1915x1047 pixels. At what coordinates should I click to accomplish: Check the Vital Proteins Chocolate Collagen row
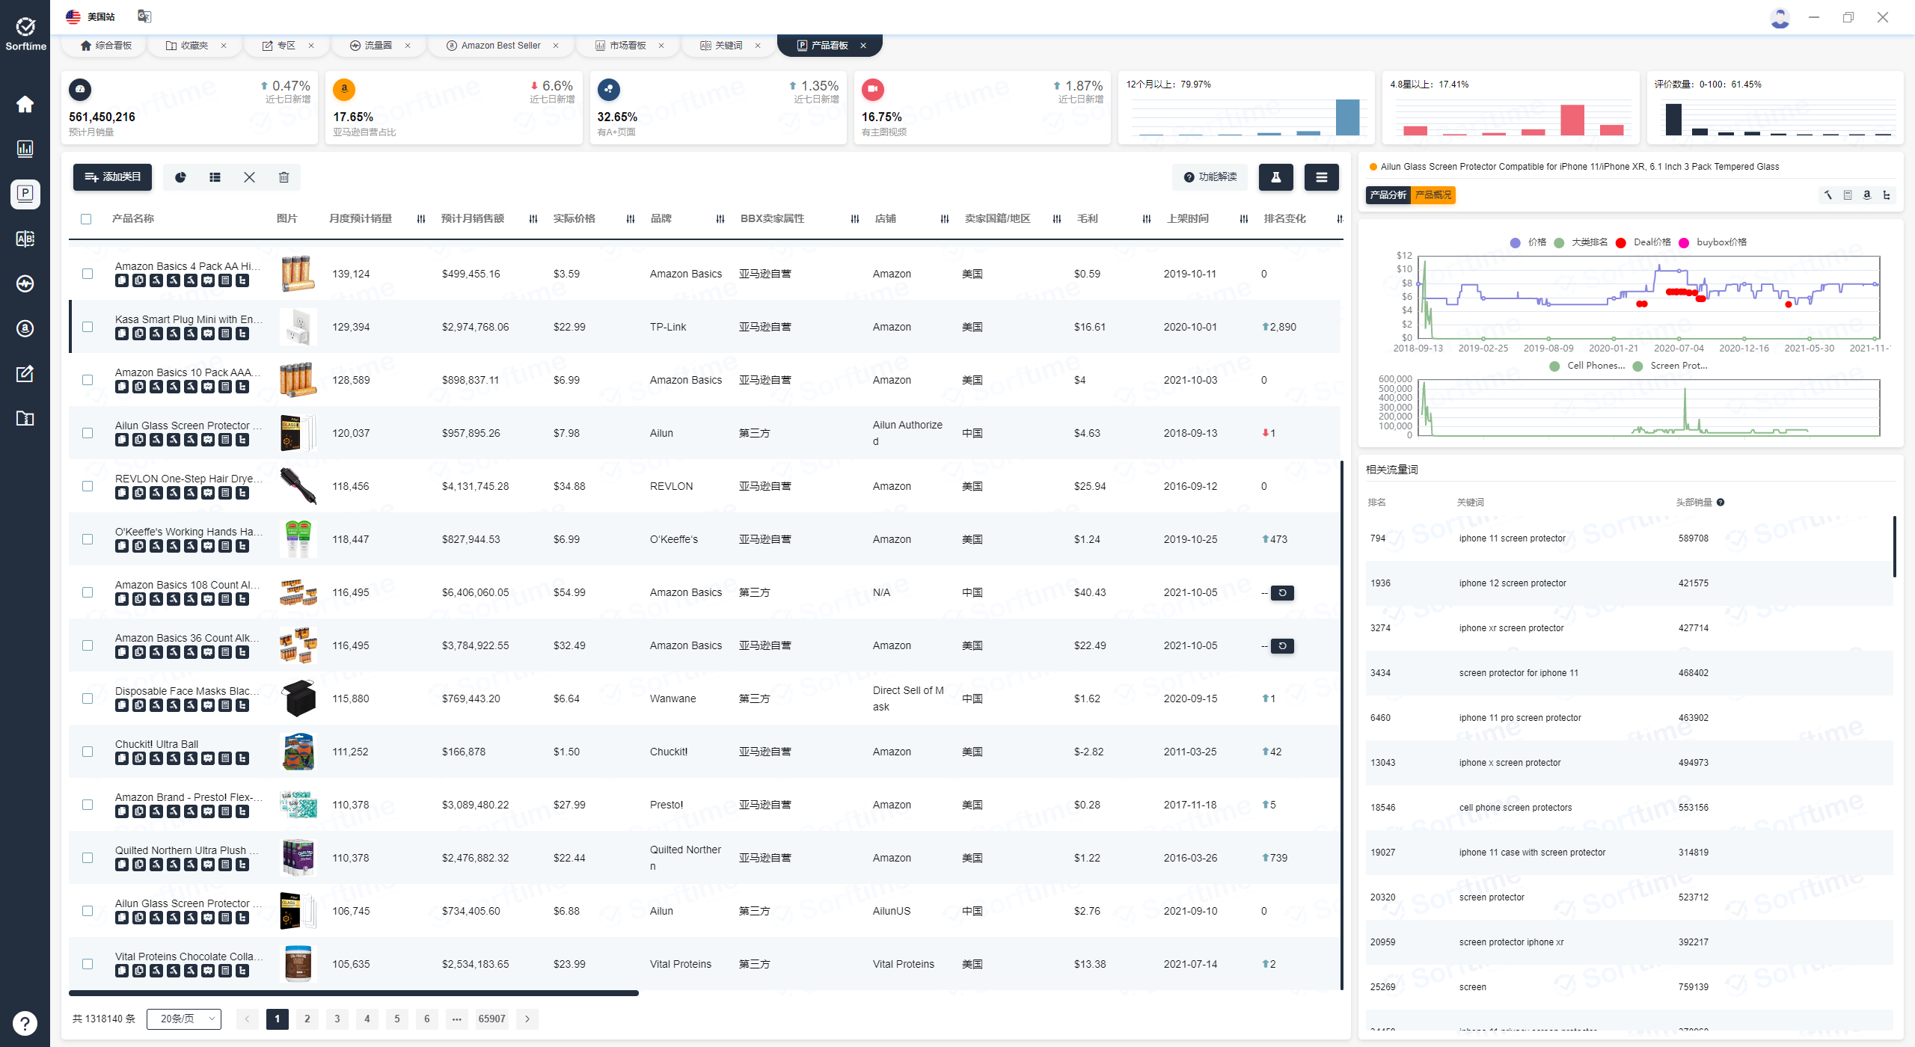click(88, 964)
